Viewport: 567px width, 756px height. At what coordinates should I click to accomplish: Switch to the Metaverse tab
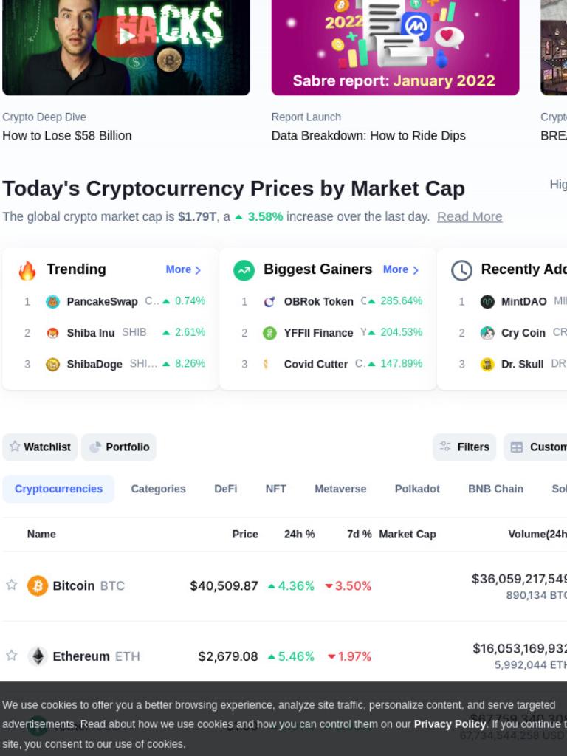[x=340, y=489]
